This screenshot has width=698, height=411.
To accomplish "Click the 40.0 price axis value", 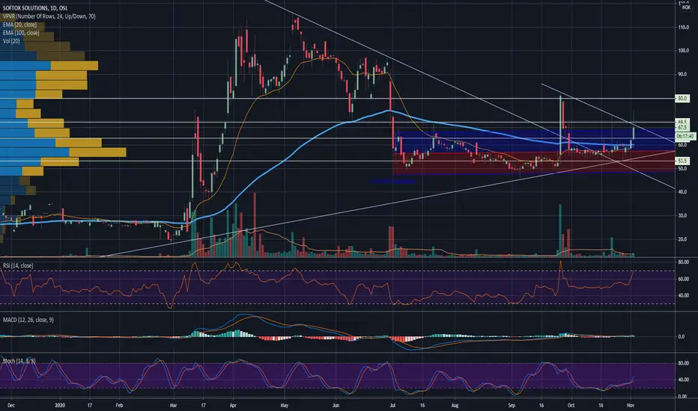I will coord(682,192).
